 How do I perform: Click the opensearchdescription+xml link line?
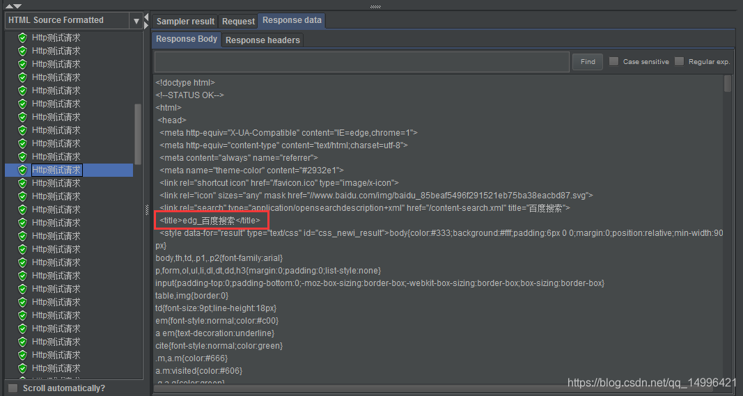click(x=365, y=208)
